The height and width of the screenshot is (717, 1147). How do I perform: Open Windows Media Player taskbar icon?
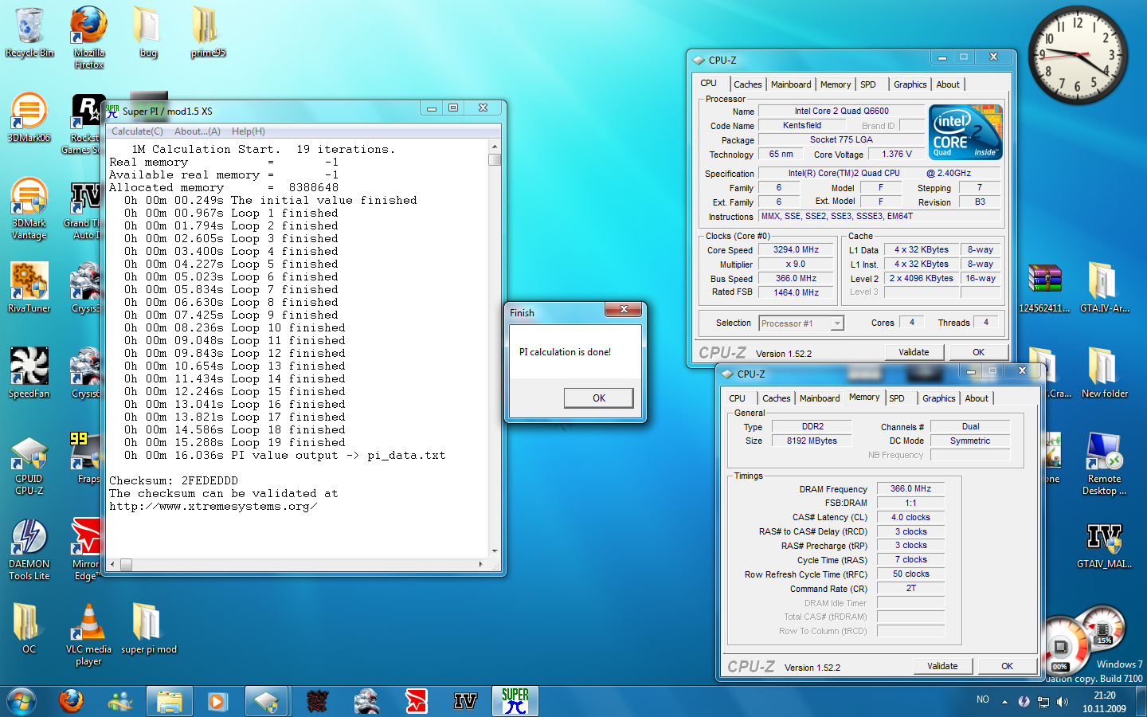pyautogui.click(x=217, y=701)
